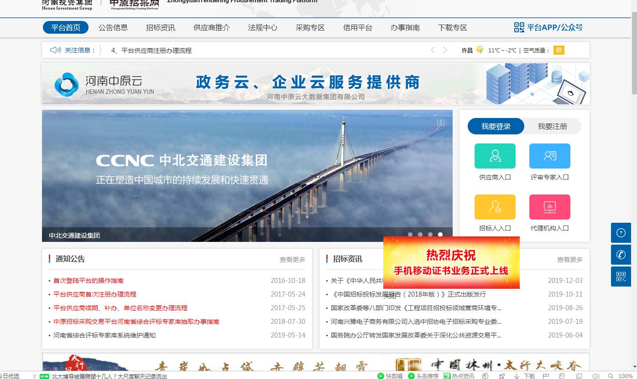The width and height of the screenshot is (637, 379).
Task: Click the phone contact sidebar icon
Action: 621,255
